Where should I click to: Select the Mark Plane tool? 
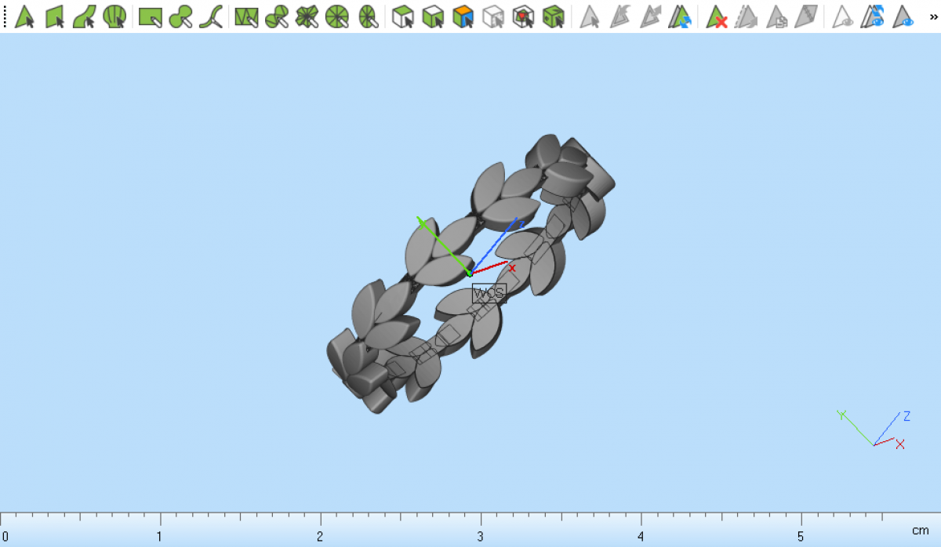coord(54,16)
